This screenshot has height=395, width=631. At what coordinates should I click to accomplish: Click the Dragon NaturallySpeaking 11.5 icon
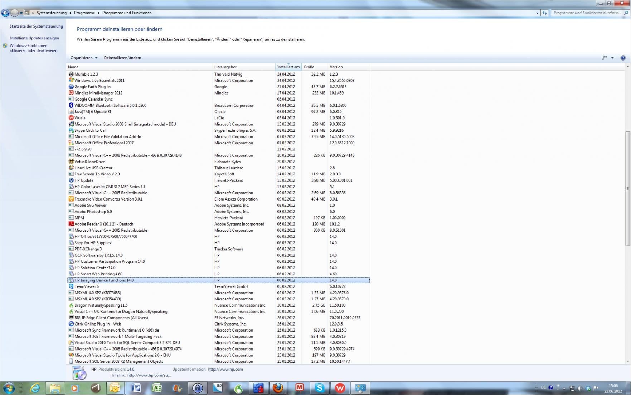(71, 305)
